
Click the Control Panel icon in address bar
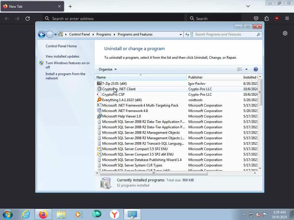pos(61,34)
